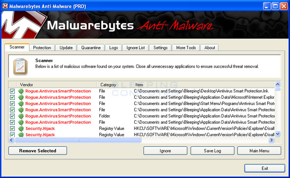The image size is (290, 178).
Task: Uncheck the Internet Explorer path item checkbox
Action: [12, 97]
